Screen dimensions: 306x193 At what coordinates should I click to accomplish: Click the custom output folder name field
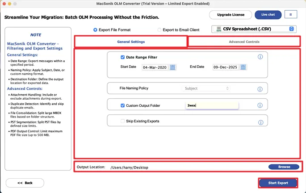pyautogui.click(x=212, y=105)
